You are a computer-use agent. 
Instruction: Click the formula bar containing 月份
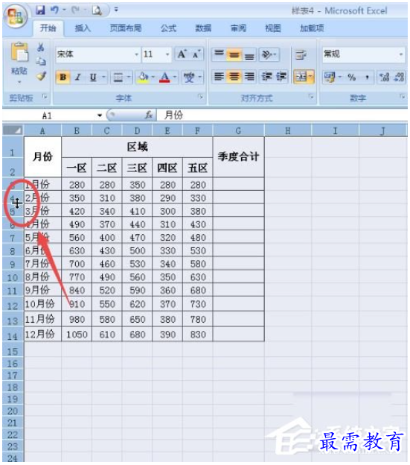[282, 116]
